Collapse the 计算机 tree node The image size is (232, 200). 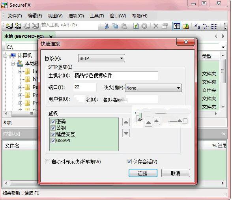click(6, 56)
